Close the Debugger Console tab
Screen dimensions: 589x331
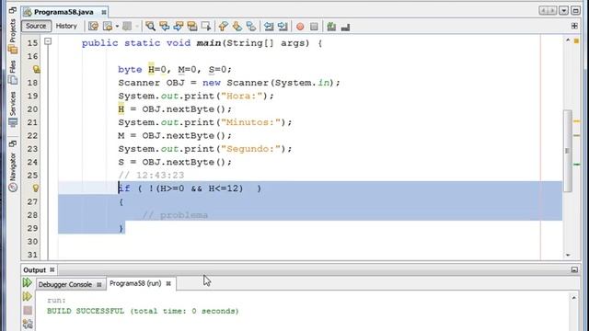[99, 284]
